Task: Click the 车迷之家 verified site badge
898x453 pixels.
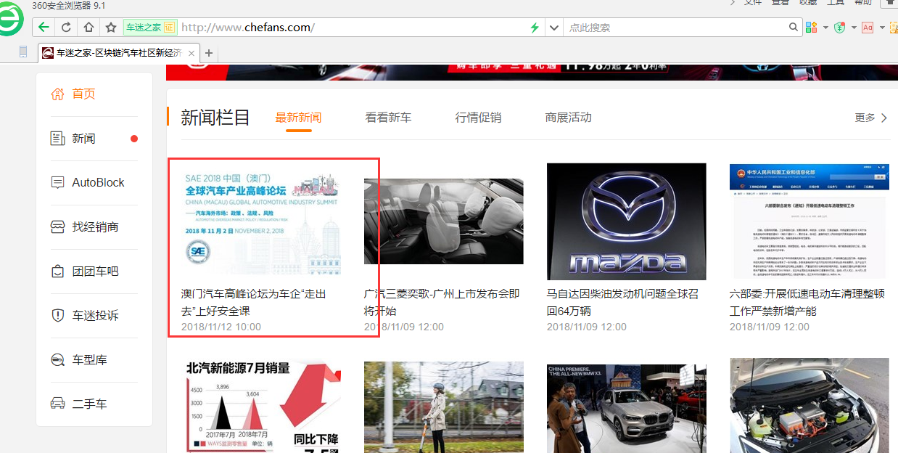Action: tap(150, 28)
